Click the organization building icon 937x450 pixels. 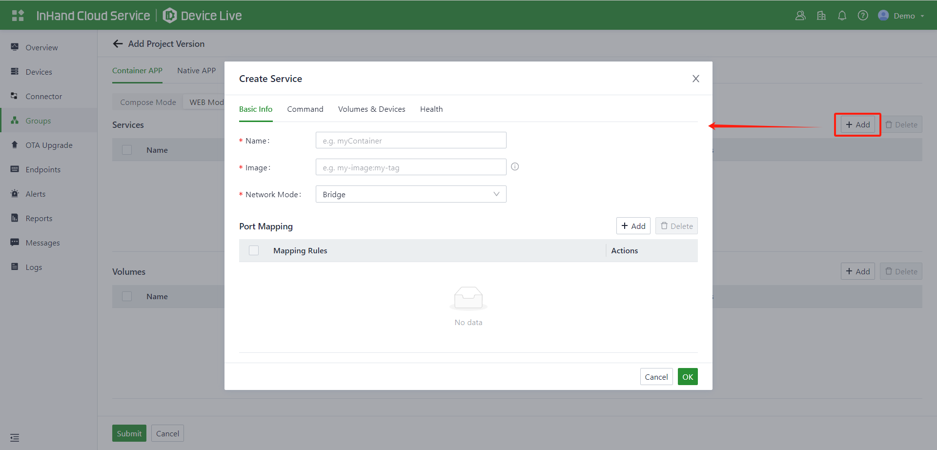[821, 16]
